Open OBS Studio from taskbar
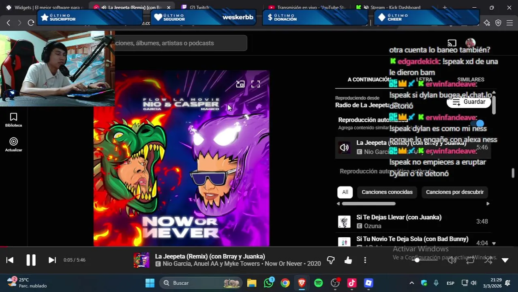Image resolution: width=518 pixels, height=292 pixels. 335,283
